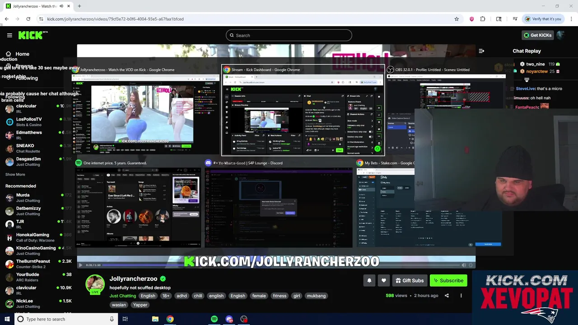This screenshot has width=578, height=325.
Task: Switch to the S4P Lounge Discord window
Action: tap(279, 203)
